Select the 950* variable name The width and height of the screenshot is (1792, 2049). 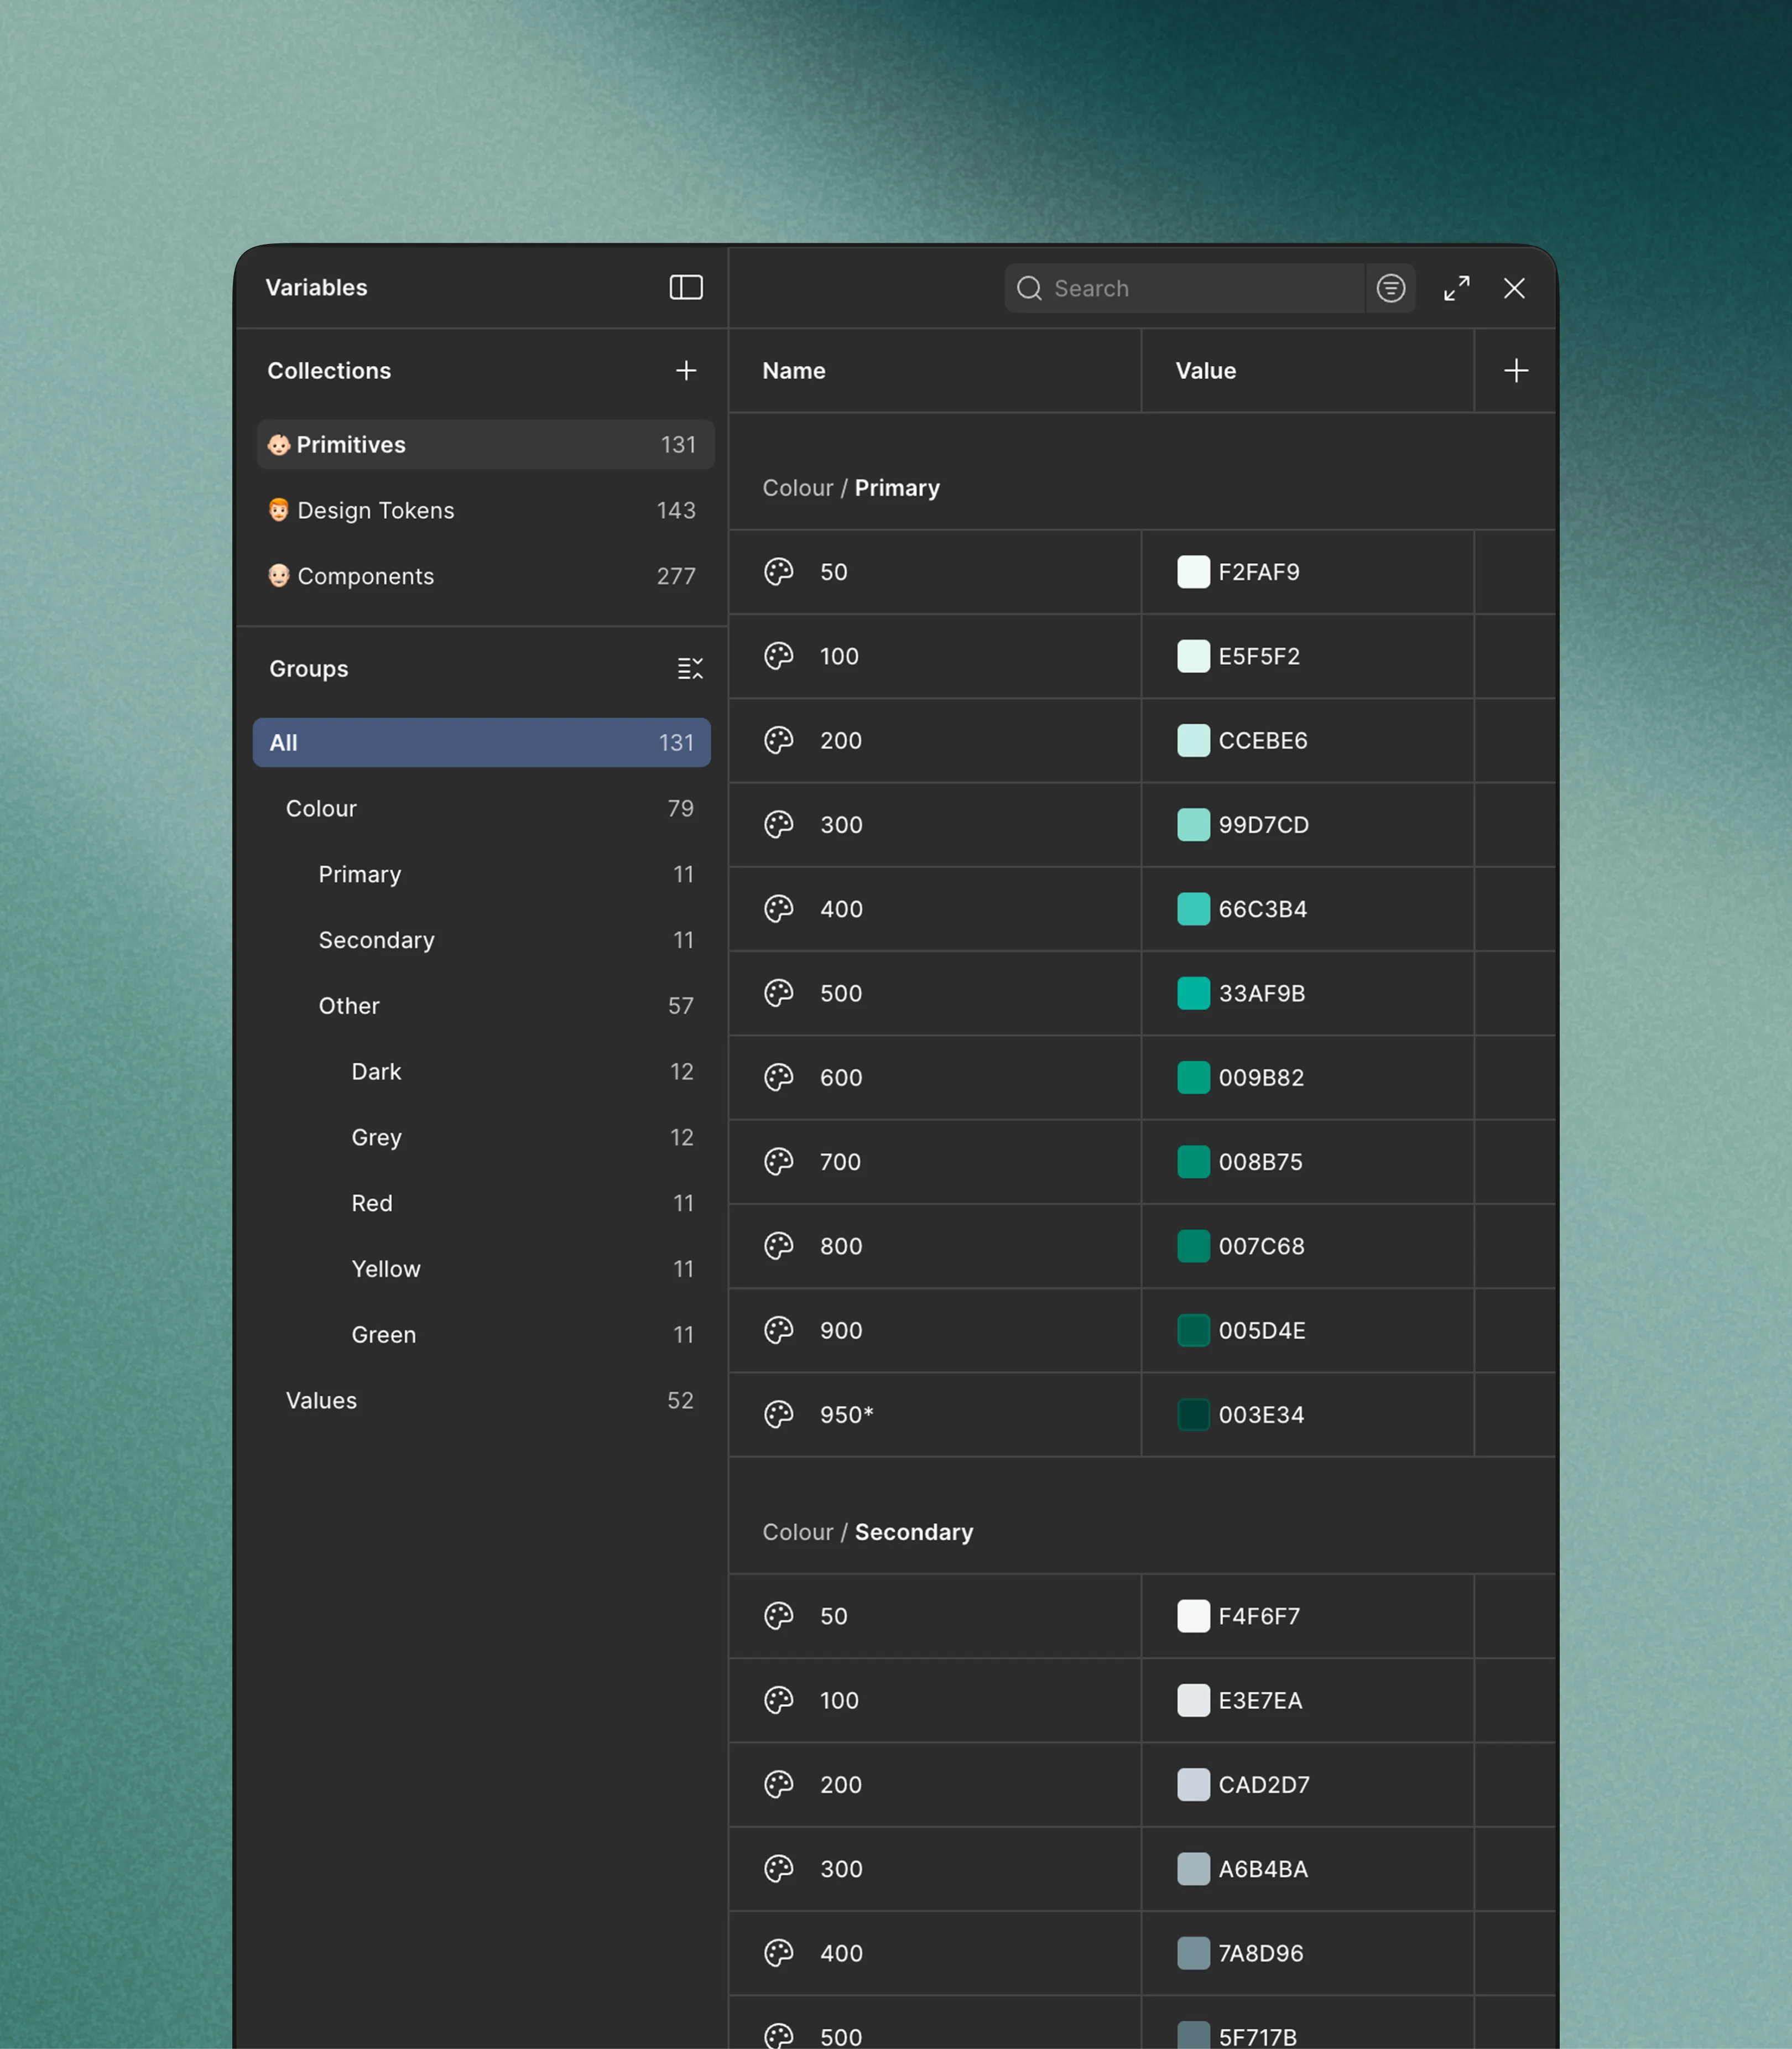(x=846, y=1414)
